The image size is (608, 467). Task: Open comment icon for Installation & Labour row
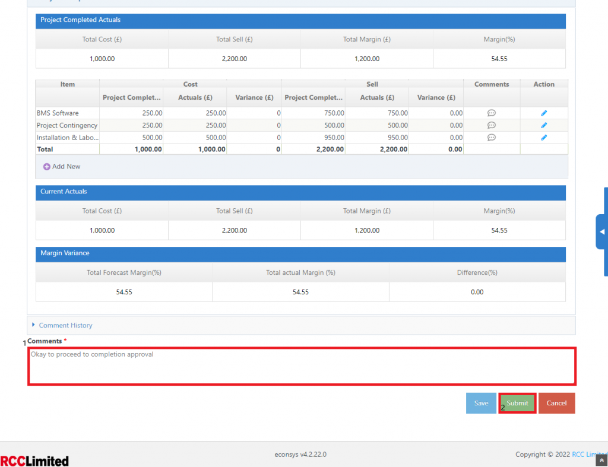tap(491, 137)
